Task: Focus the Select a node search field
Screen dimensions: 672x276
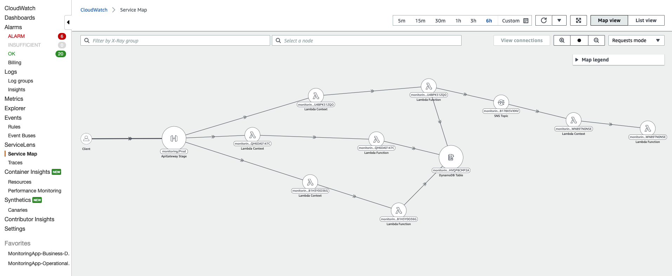Action: point(367,40)
